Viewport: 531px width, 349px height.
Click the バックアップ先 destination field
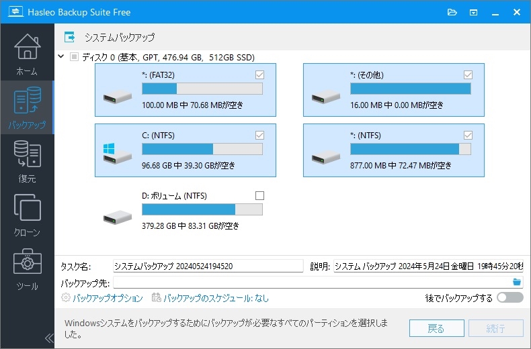coord(313,282)
